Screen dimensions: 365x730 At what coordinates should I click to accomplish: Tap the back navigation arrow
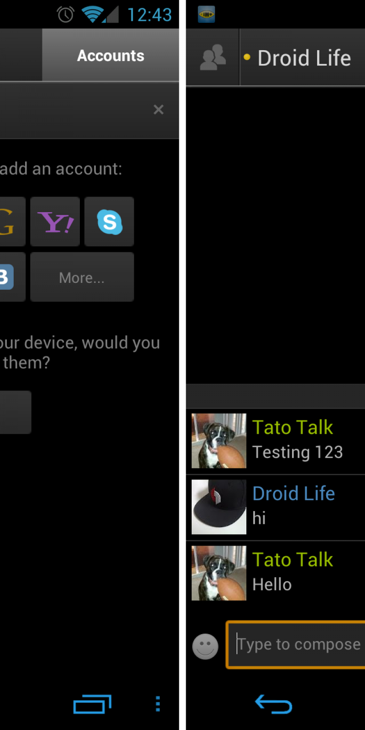274,704
